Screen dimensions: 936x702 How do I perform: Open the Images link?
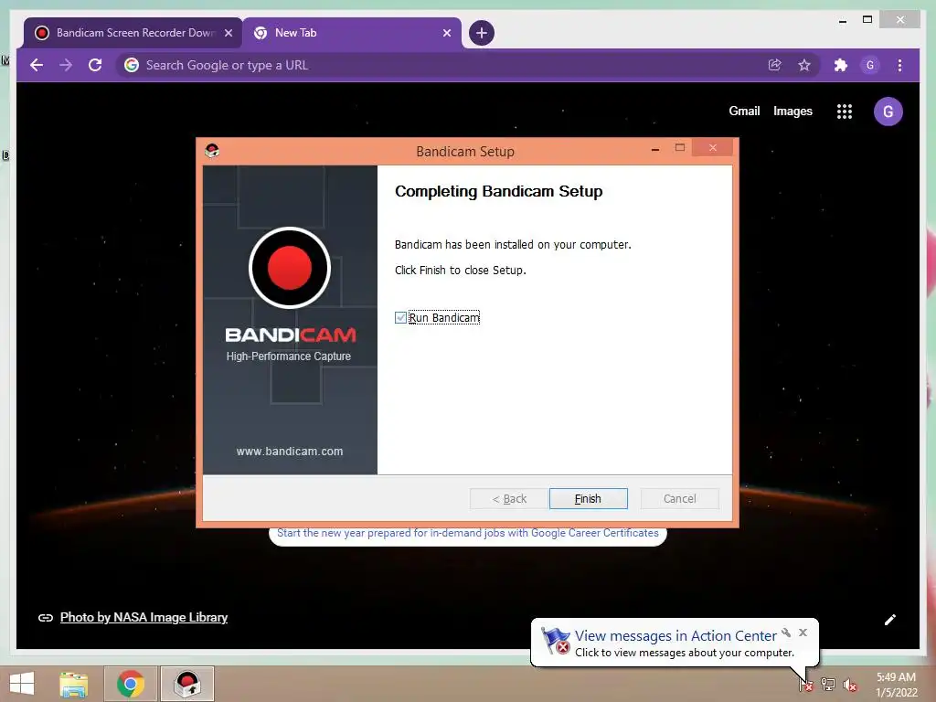pos(792,111)
